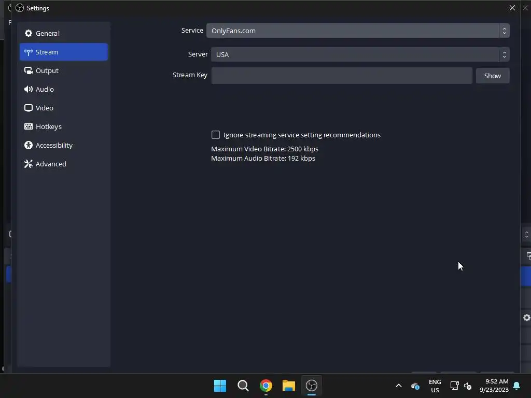The height and width of the screenshot is (398, 531).
Task: Open the ENG US language switcher
Action: tap(435, 386)
